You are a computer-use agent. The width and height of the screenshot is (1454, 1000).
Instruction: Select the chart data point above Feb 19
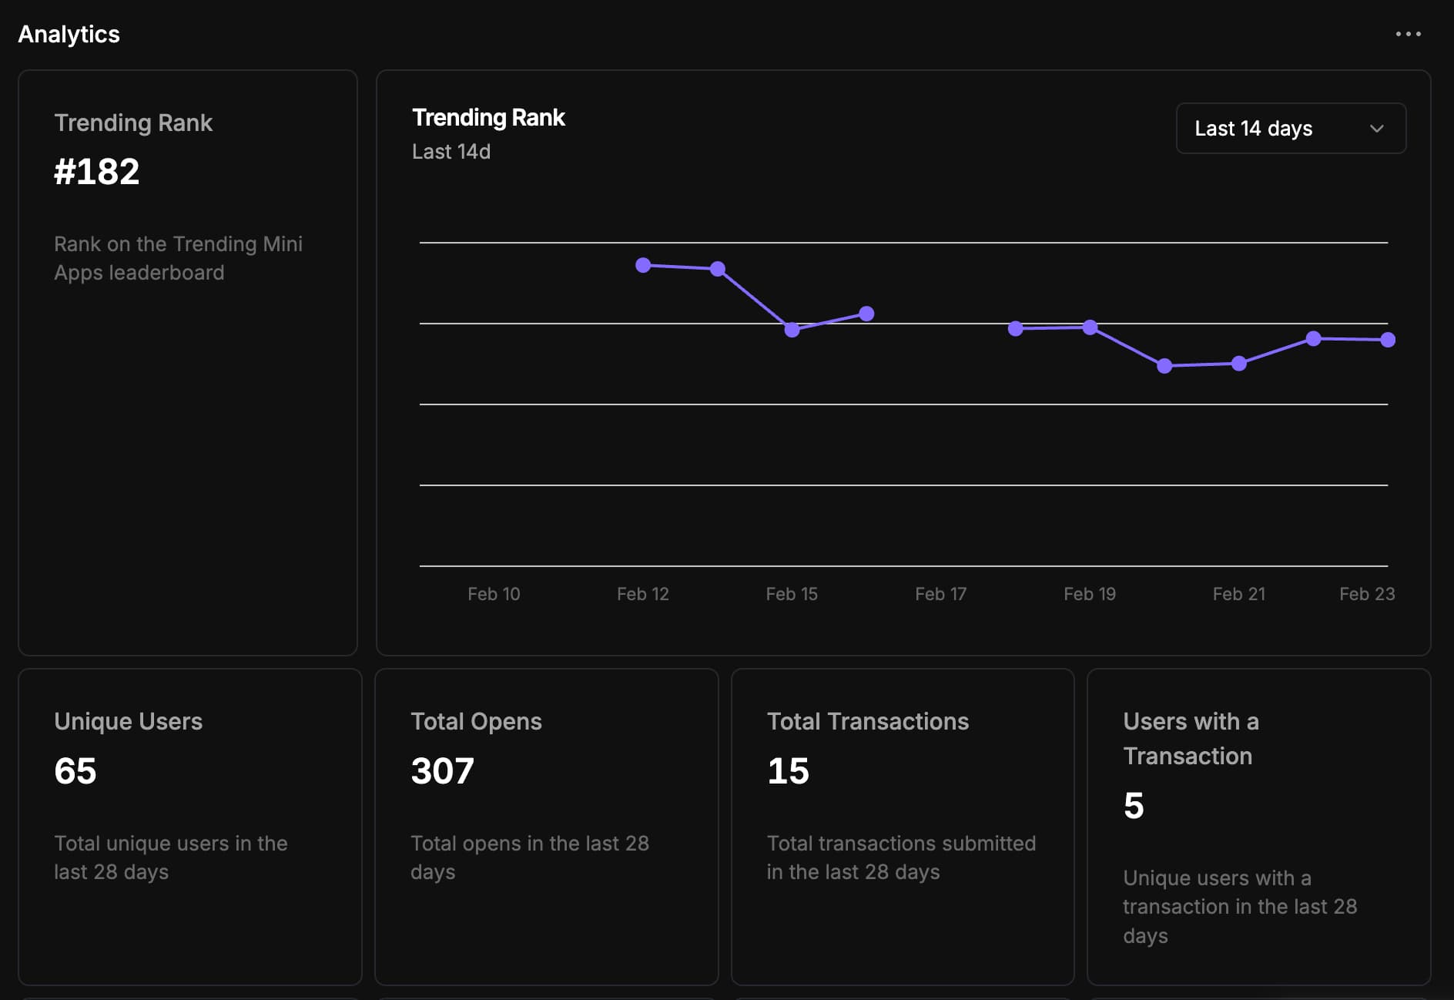click(x=1090, y=327)
